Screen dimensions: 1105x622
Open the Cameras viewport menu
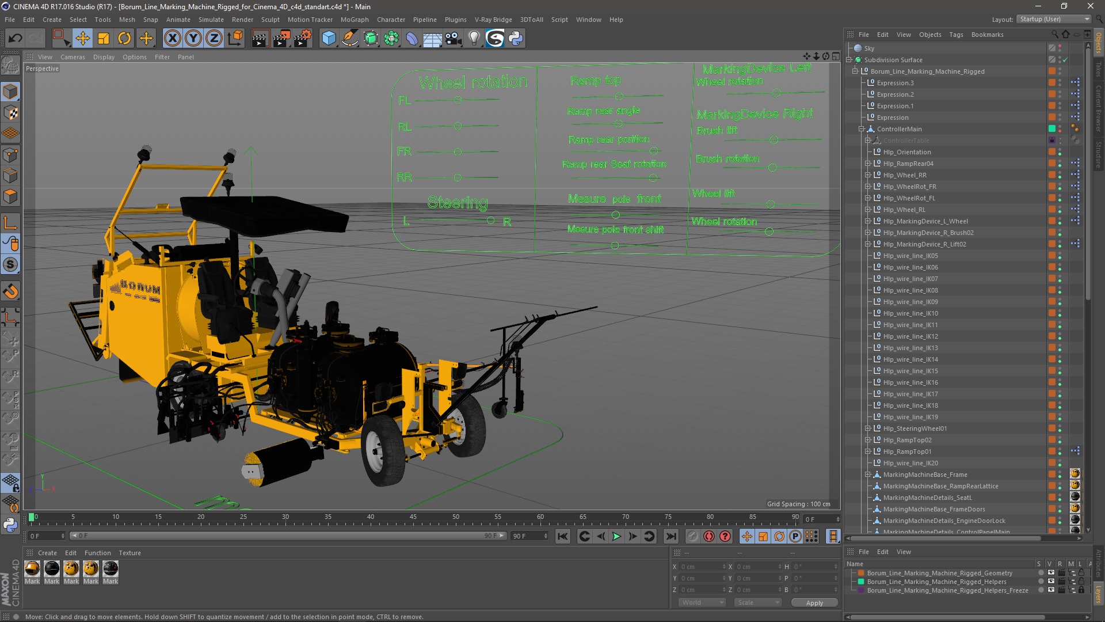pyautogui.click(x=73, y=57)
